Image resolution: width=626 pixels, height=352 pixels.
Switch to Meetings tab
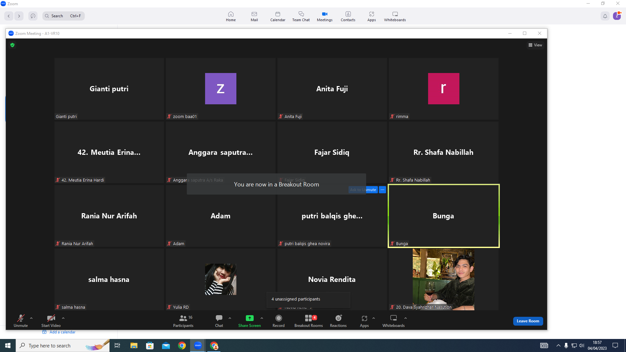pos(325,16)
